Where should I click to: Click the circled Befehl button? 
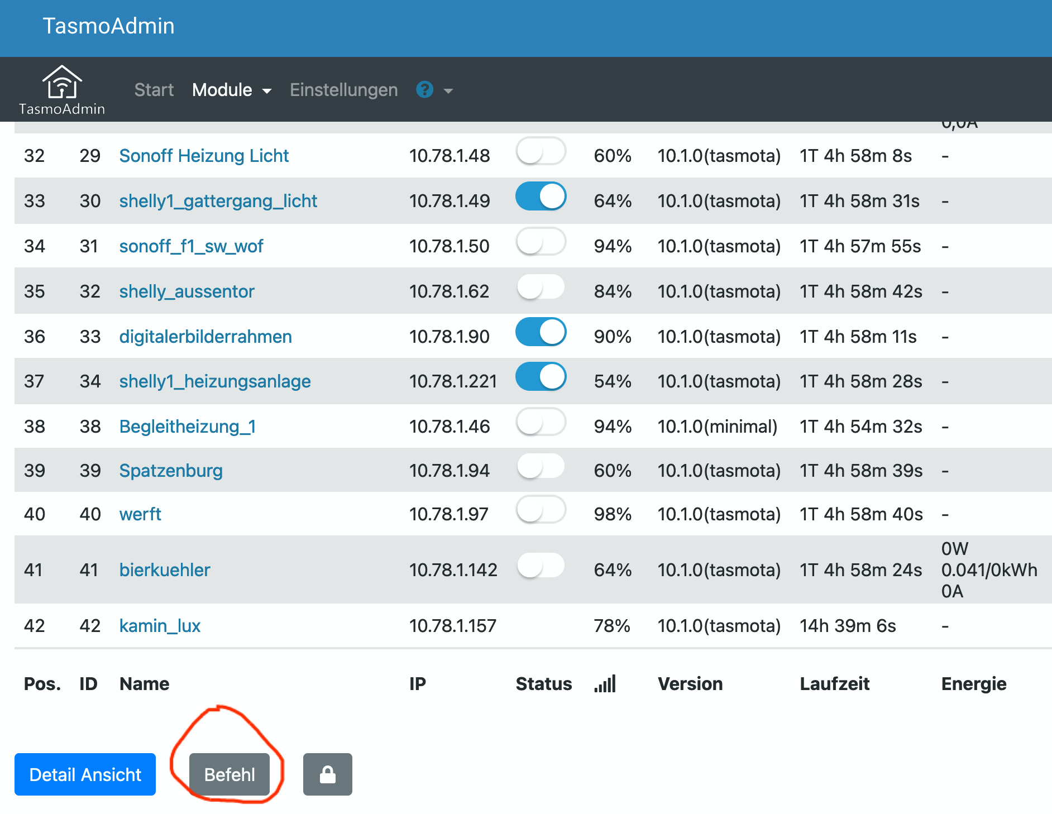(229, 774)
